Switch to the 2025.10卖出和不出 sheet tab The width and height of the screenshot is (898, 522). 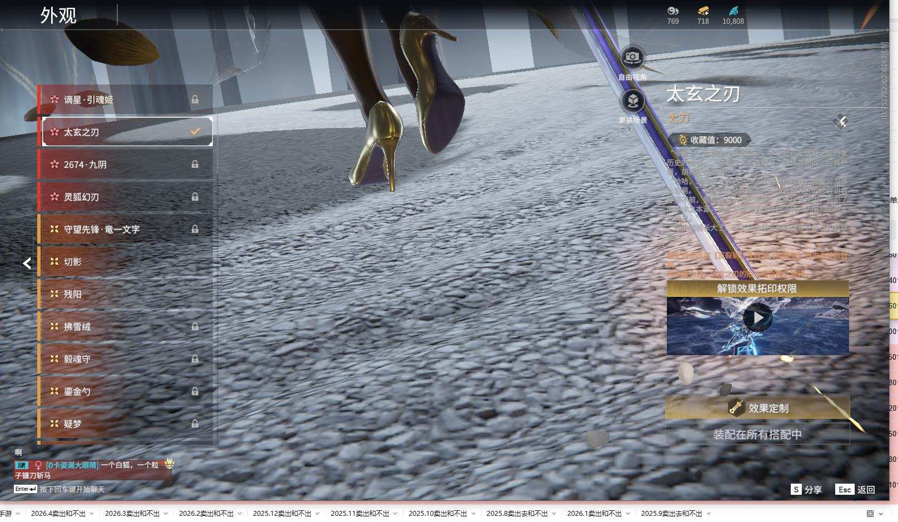click(x=437, y=514)
